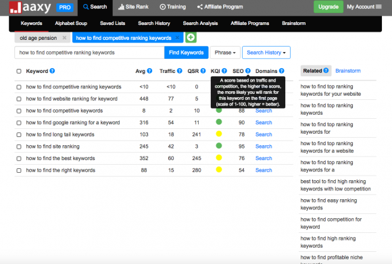Open the QSR column help icon
The width and height of the screenshot is (392, 264).
point(203,71)
